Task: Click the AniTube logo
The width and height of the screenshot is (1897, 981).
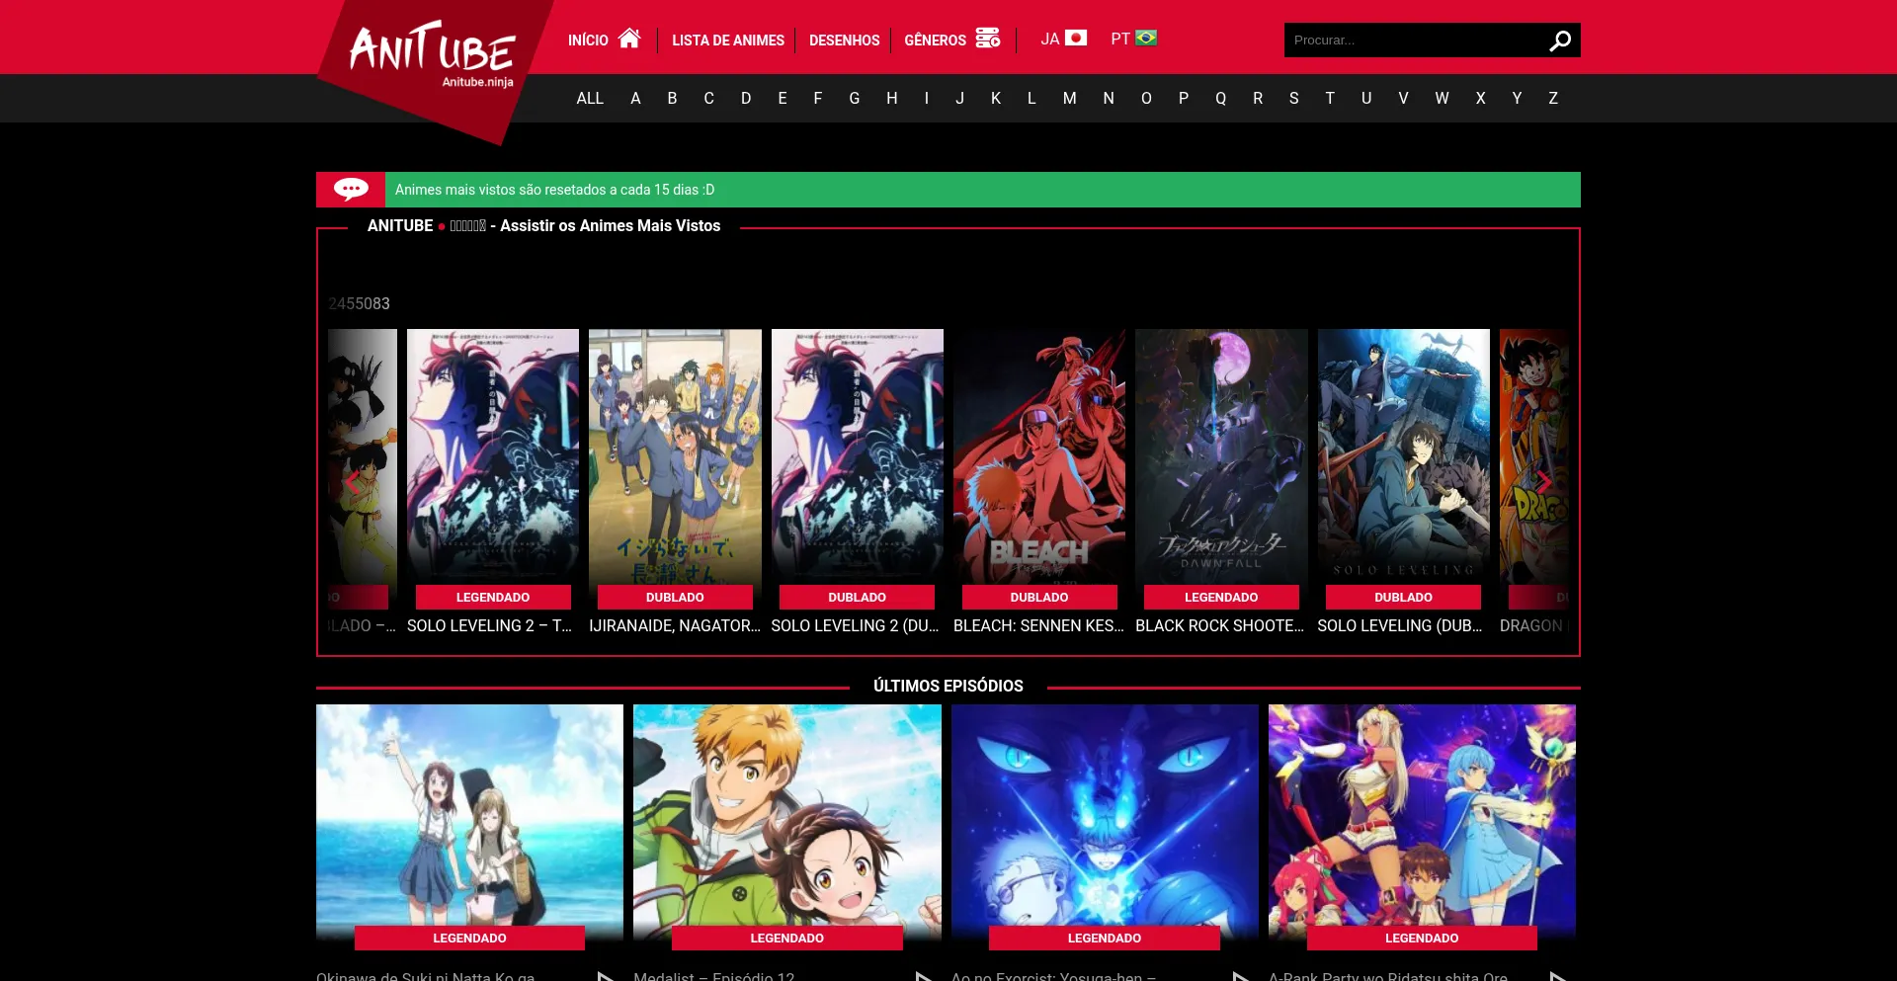Action: coord(432,54)
